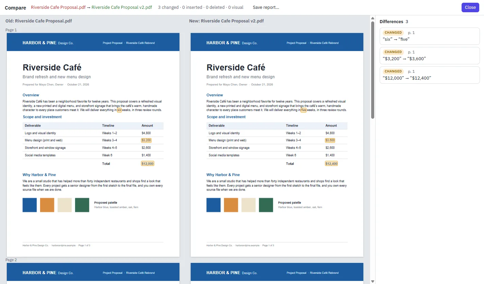Click the oat palette swatch in new document
484x284 pixels.
tap(248, 205)
